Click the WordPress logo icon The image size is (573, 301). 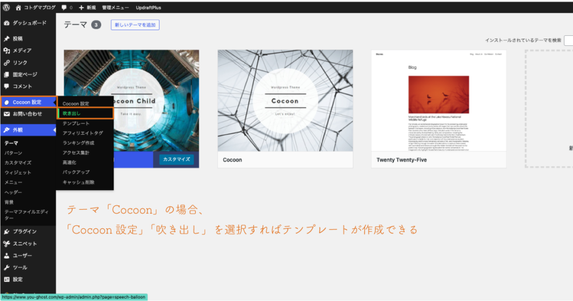tap(7, 8)
